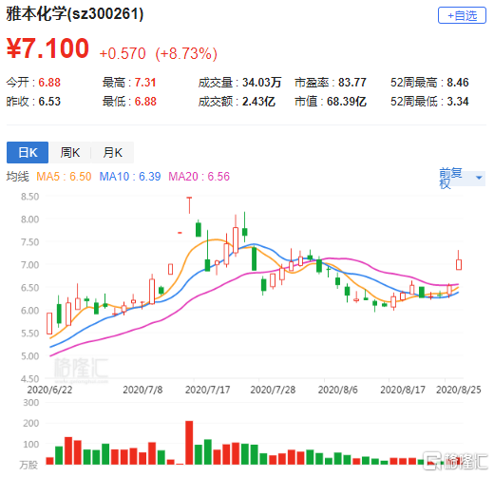Click the MA20 : 6.56 legend label

pyautogui.click(x=199, y=177)
